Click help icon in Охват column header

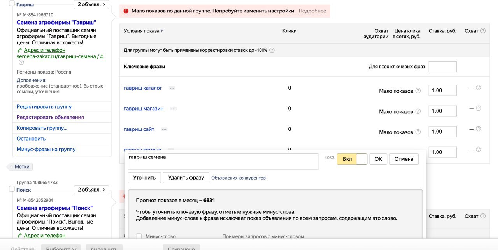[483, 31]
